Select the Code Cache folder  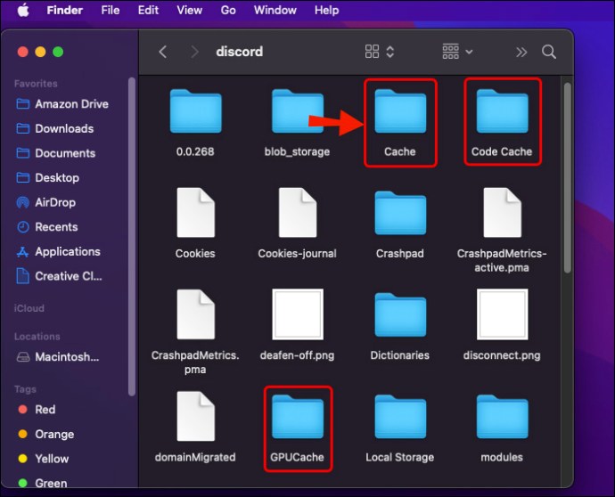pos(502,121)
